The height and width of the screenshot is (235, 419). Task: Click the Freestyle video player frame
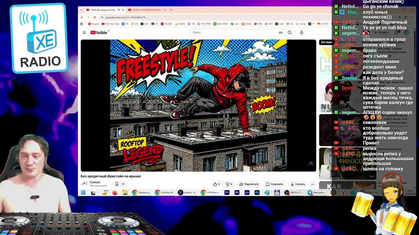[198, 105]
